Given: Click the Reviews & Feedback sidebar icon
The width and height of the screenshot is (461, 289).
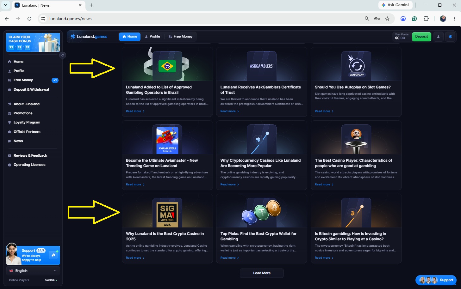Looking at the screenshot, I should 9,156.
